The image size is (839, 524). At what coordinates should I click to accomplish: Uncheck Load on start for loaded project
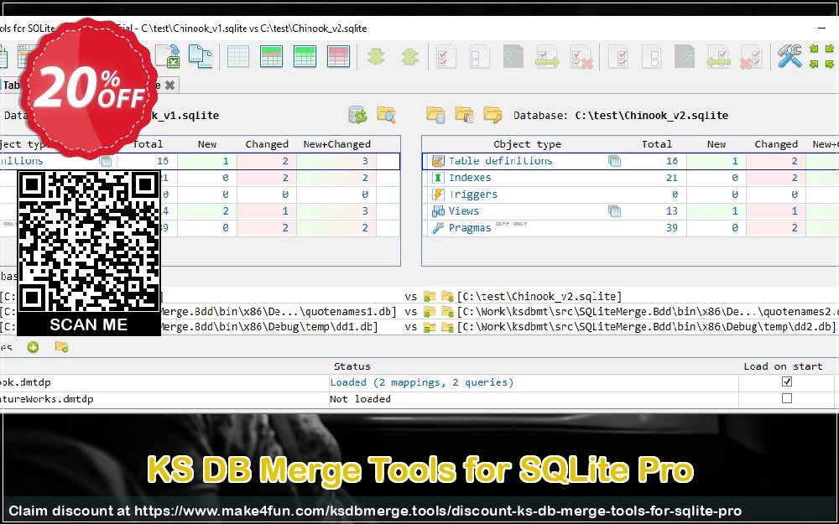[x=786, y=382]
